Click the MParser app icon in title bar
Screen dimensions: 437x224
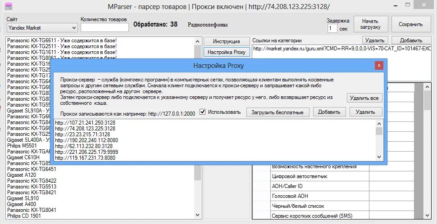click(x=9, y=6)
